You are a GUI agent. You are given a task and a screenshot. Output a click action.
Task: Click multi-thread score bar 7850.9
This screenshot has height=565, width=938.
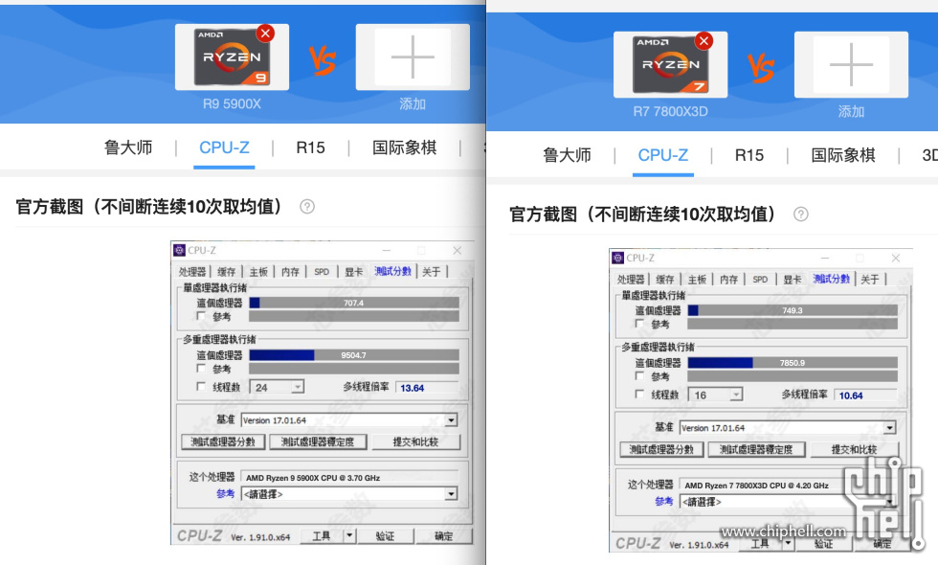[x=793, y=363]
